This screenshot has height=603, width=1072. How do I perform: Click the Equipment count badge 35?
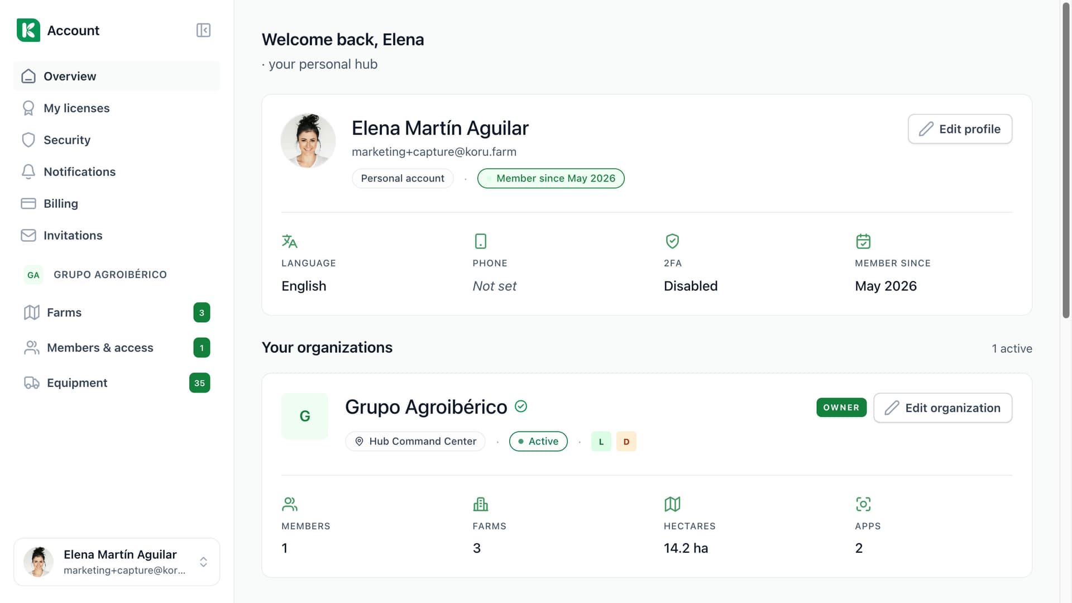199,383
